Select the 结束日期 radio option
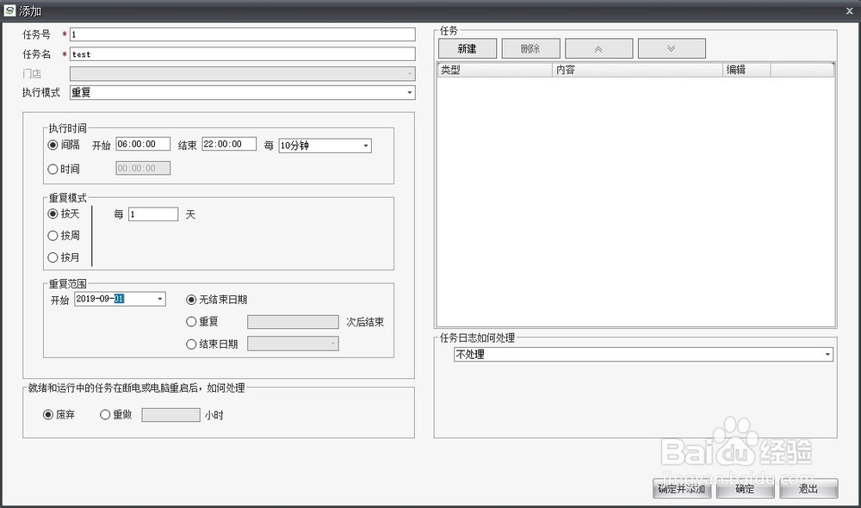The image size is (861, 508). [191, 344]
